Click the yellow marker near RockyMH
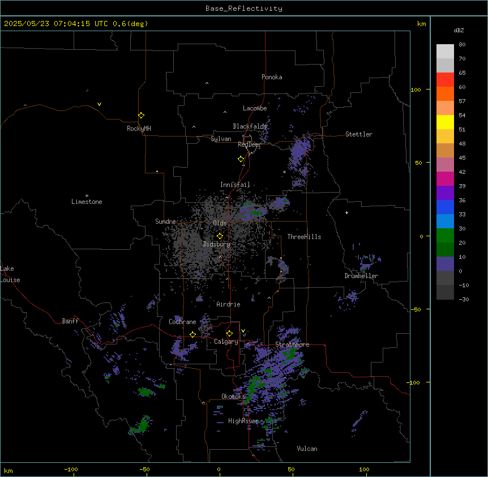488x477 pixels. click(141, 116)
